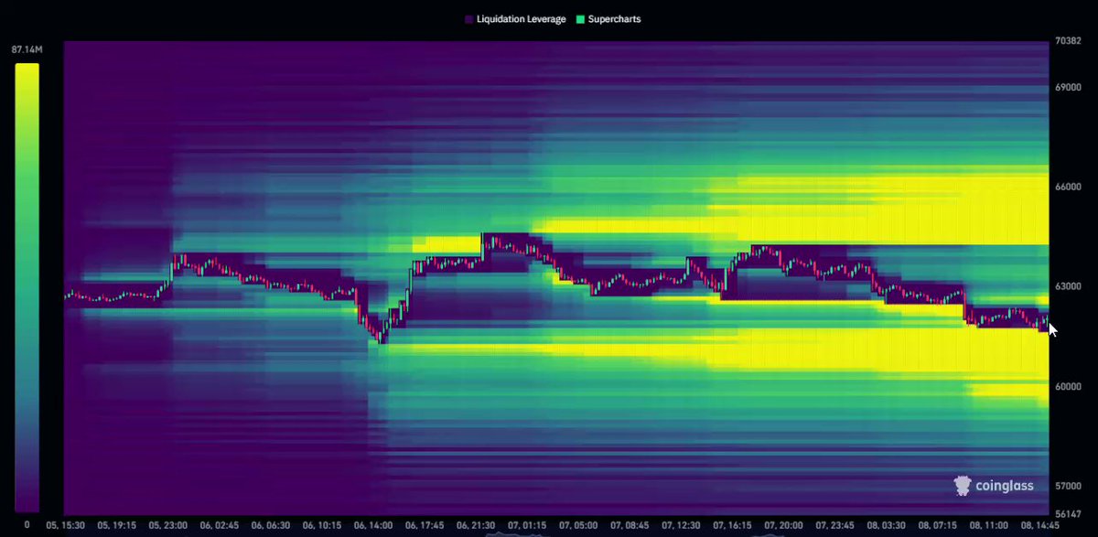This screenshot has height=537, width=1098.
Task: Click the "06, 21:30" time label
Action: coord(478,526)
